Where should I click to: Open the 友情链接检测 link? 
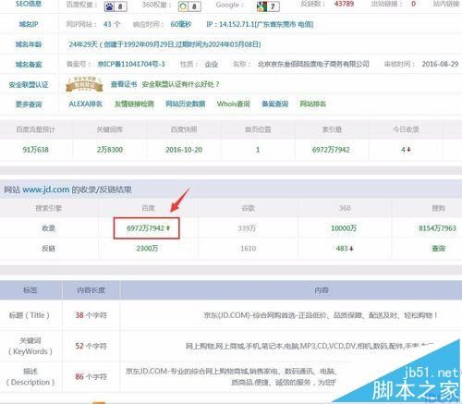(x=134, y=104)
